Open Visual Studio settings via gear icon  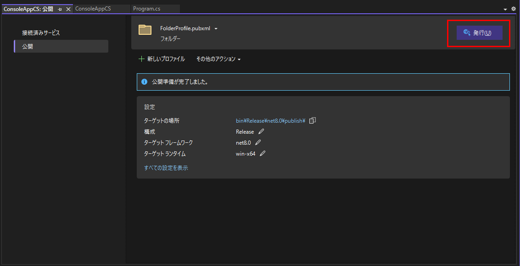514,8
